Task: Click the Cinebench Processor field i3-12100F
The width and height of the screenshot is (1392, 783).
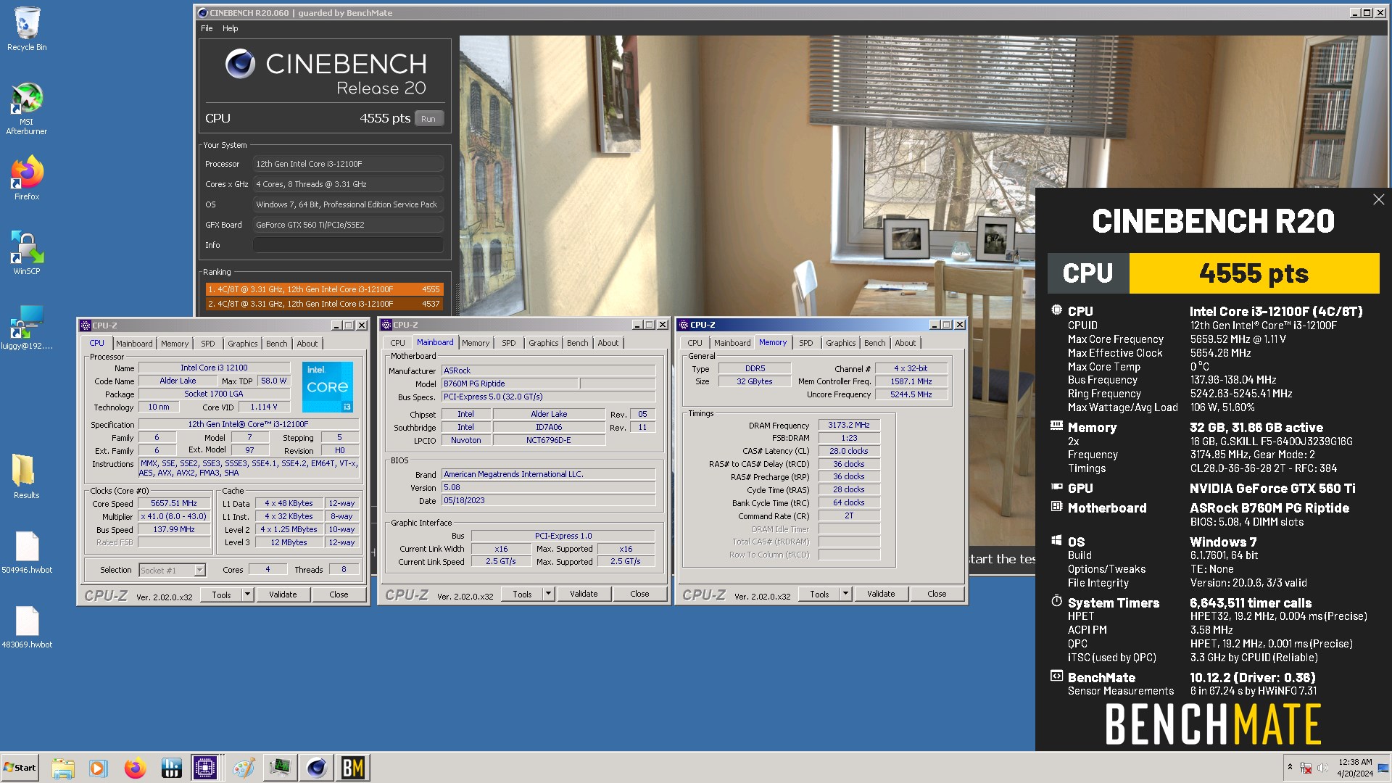Action: pos(348,164)
